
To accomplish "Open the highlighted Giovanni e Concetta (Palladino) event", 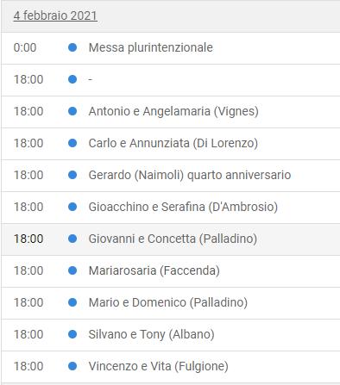I will [173, 239].
